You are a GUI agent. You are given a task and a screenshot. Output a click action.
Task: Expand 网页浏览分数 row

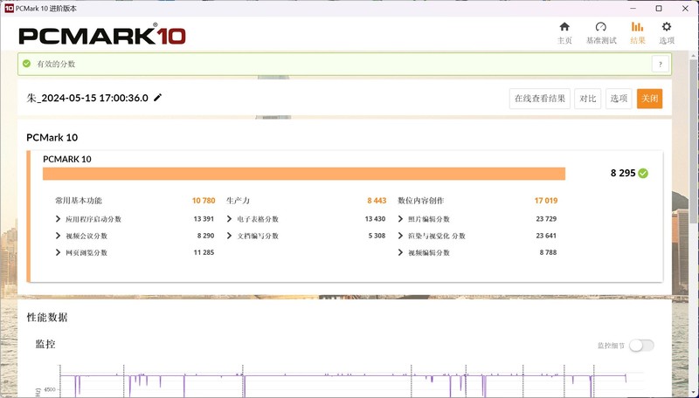click(x=58, y=252)
